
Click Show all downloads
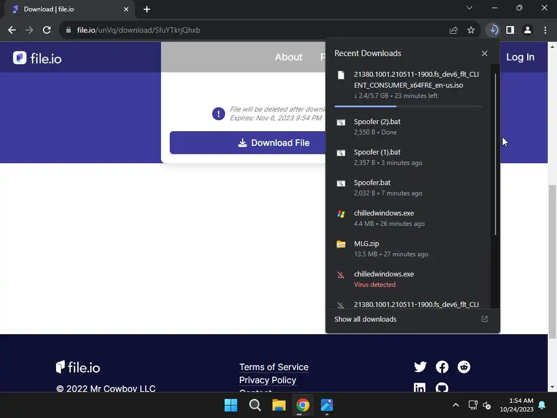pyautogui.click(x=365, y=319)
